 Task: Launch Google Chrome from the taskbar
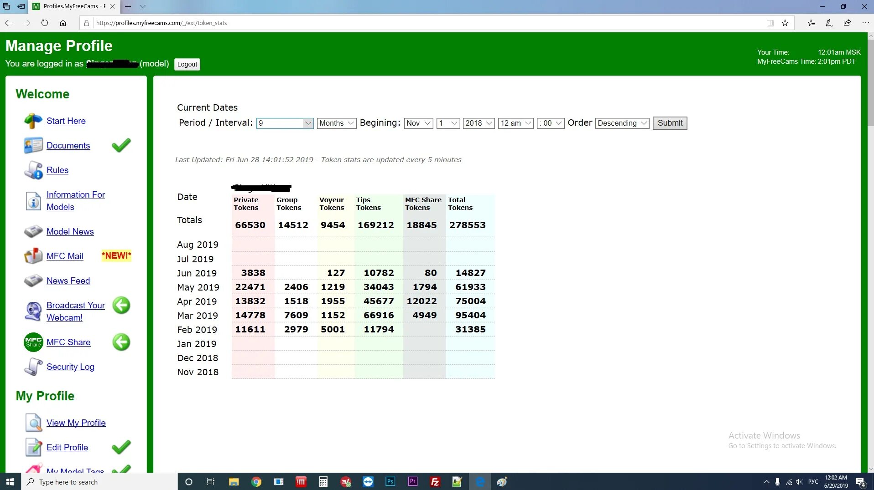[x=256, y=482]
